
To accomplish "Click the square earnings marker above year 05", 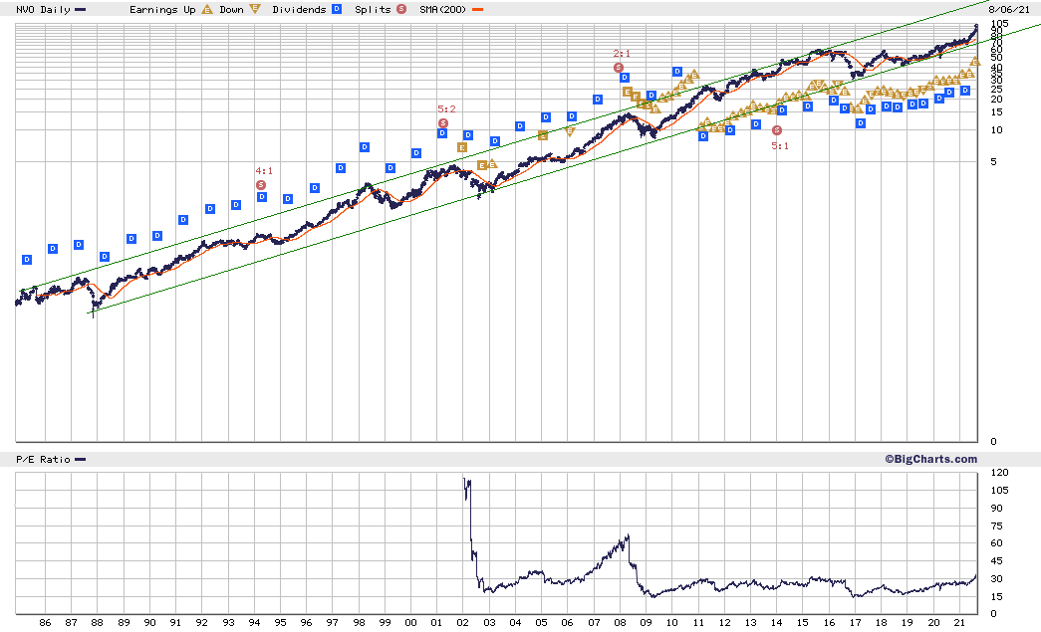I will tap(542, 135).
